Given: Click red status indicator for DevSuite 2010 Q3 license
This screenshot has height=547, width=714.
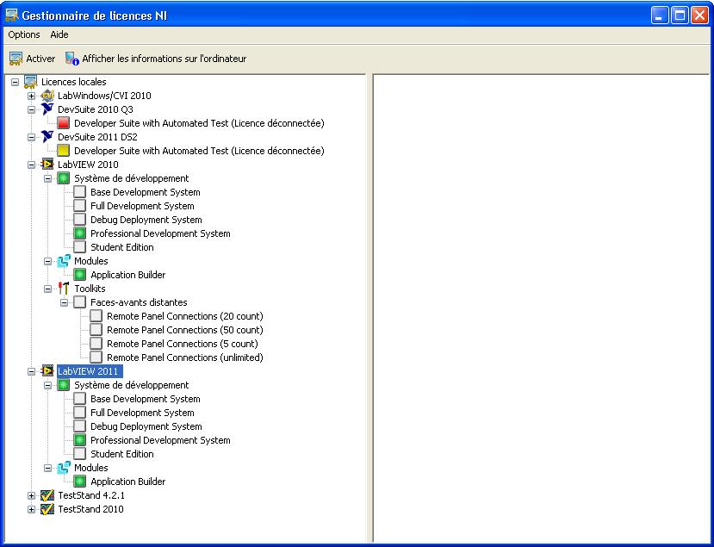Looking at the screenshot, I should pos(64,123).
